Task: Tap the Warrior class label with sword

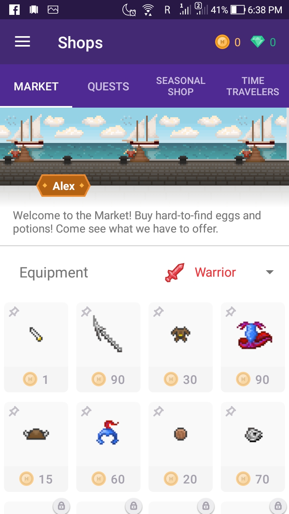Action: (x=200, y=272)
